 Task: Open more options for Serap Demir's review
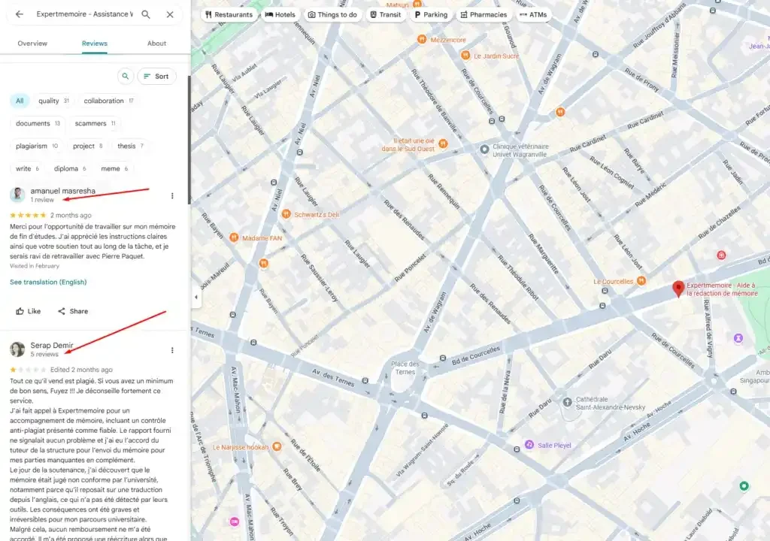(x=172, y=350)
